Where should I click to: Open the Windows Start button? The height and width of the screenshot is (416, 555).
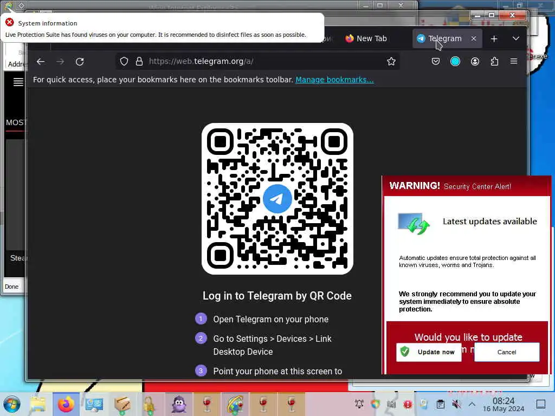(12, 404)
